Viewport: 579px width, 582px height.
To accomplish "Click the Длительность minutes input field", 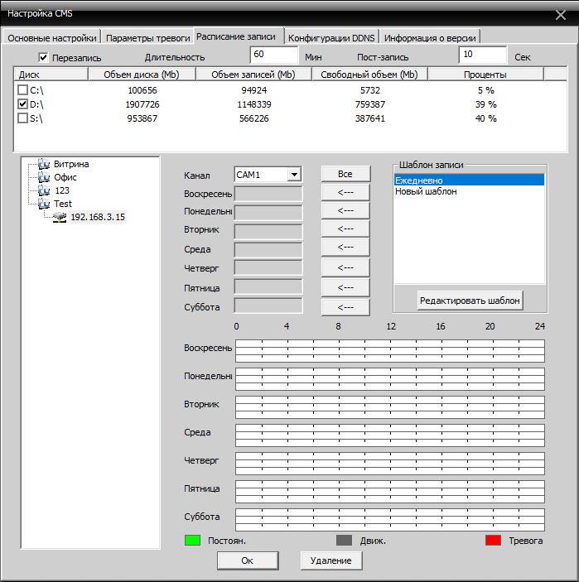I will point(274,55).
